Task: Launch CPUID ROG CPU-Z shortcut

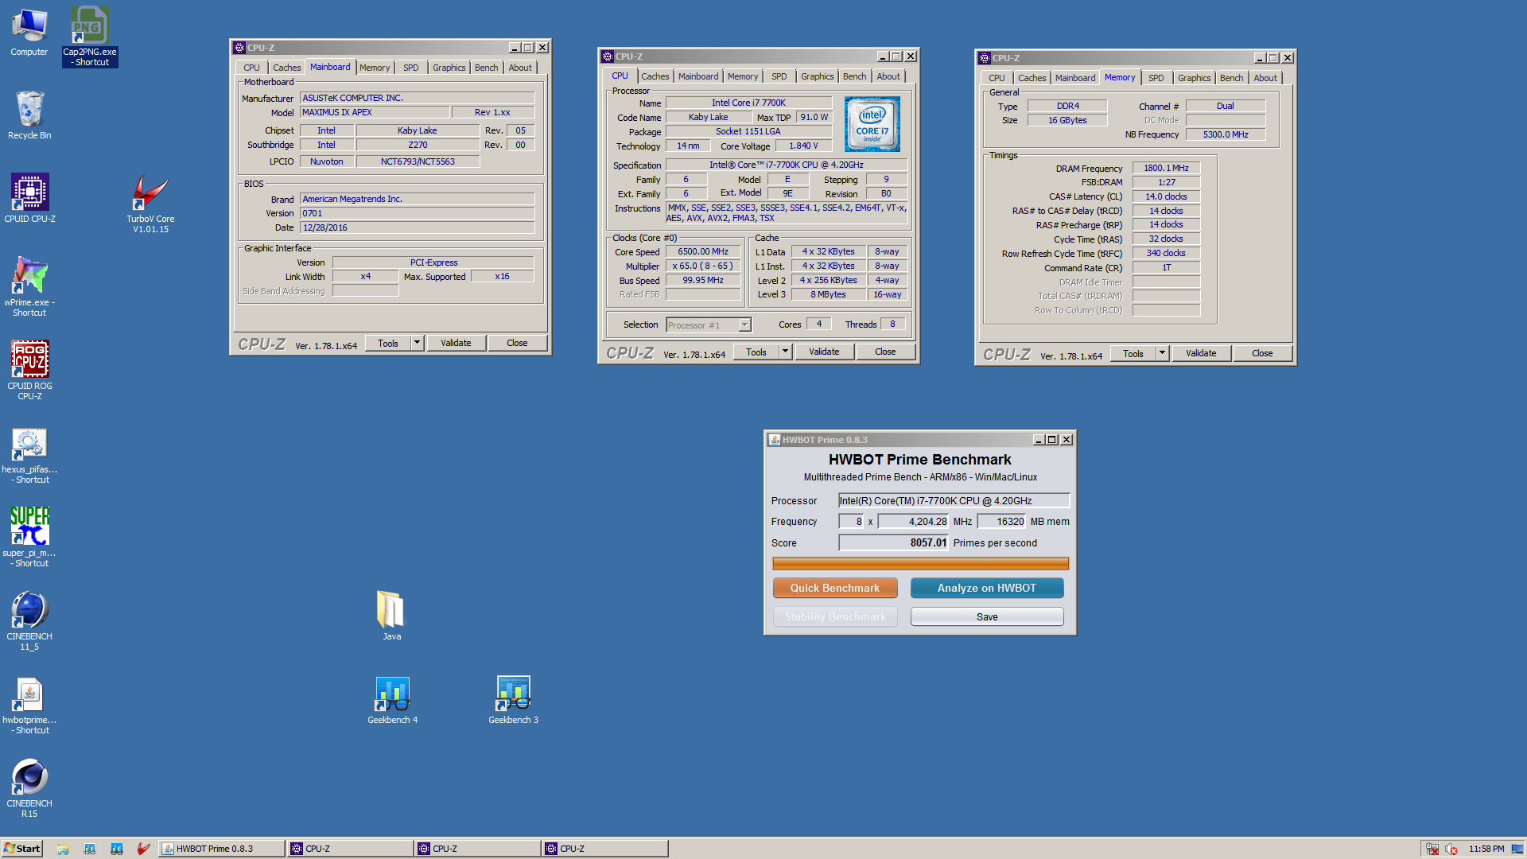Action: pyautogui.click(x=29, y=370)
